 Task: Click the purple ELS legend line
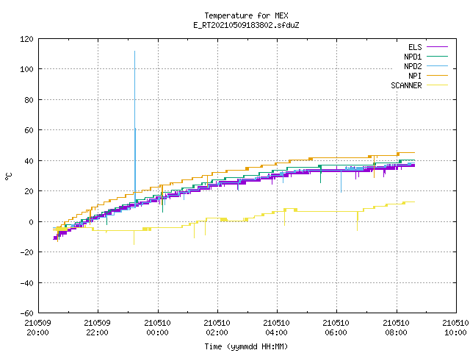(x=437, y=47)
